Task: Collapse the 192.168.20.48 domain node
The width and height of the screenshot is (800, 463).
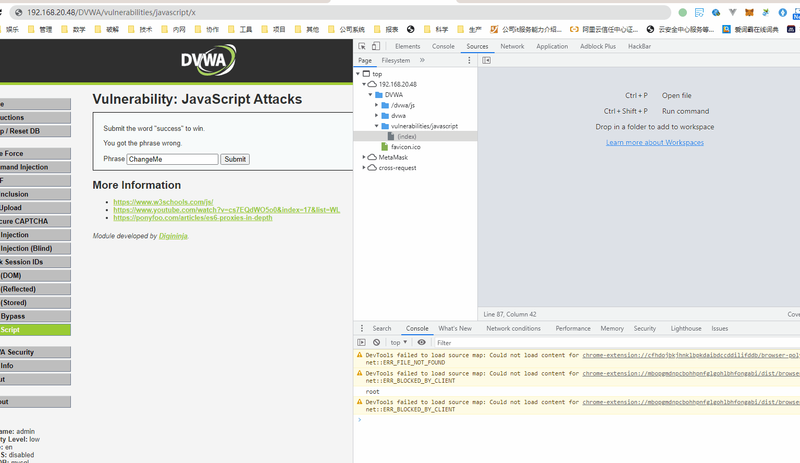Action: (364, 84)
